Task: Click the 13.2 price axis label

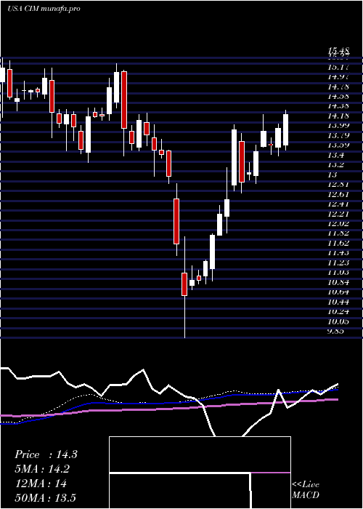Action: coord(335,165)
